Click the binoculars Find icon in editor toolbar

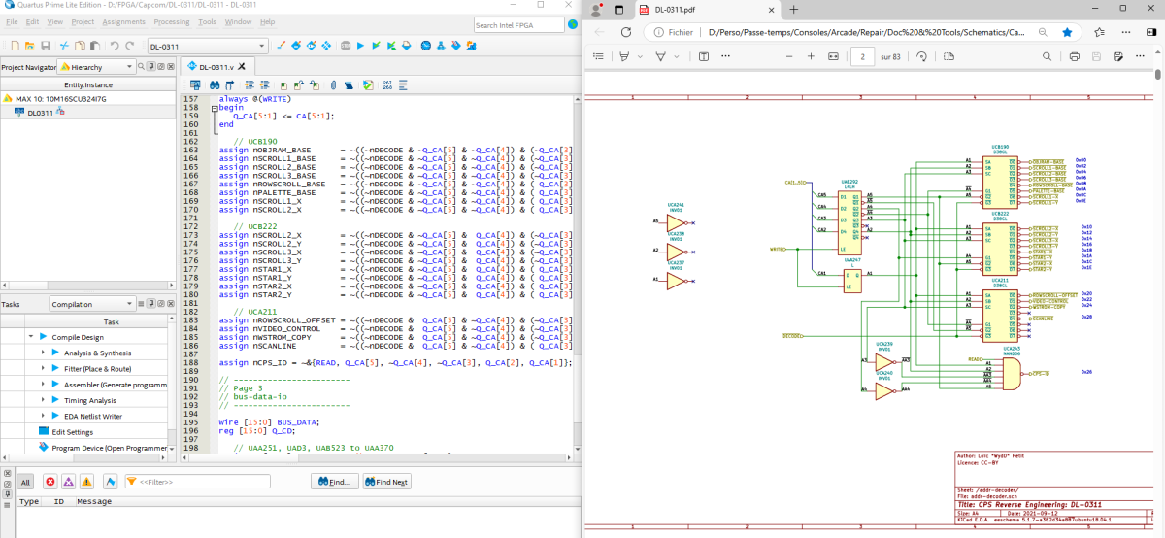tap(215, 84)
